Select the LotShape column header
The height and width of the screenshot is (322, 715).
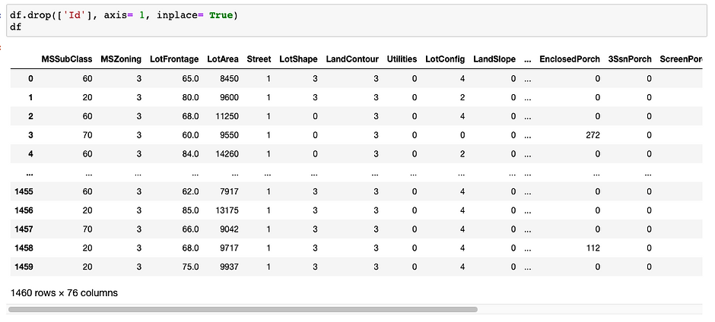pos(298,59)
